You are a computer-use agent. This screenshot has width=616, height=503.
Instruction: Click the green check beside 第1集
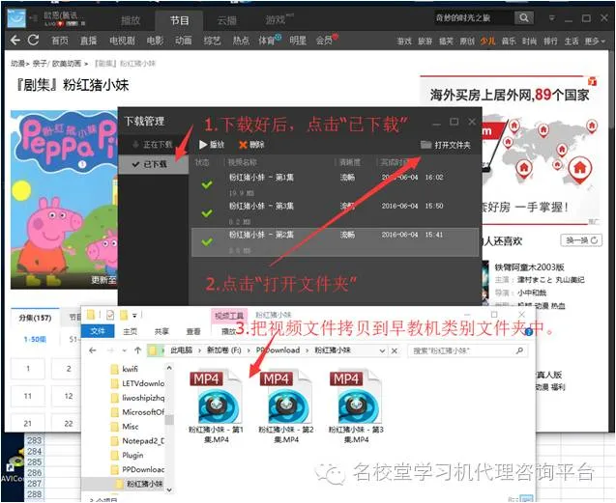click(207, 184)
